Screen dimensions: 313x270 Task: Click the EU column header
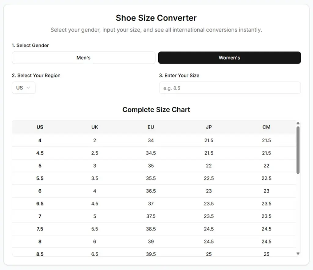click(151, 127)
